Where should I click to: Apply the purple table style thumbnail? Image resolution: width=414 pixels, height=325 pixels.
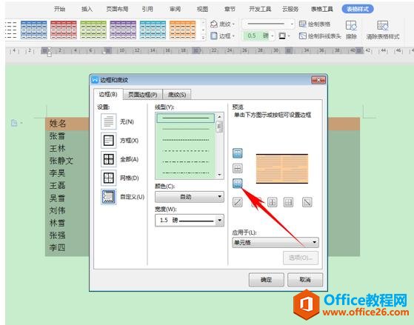coord(123,30)
